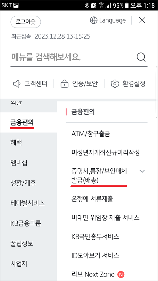Select 혜택 sidebar category

tap(16, 143)
